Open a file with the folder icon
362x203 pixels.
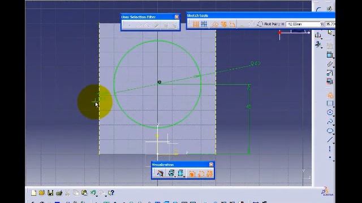click(42, 193)
